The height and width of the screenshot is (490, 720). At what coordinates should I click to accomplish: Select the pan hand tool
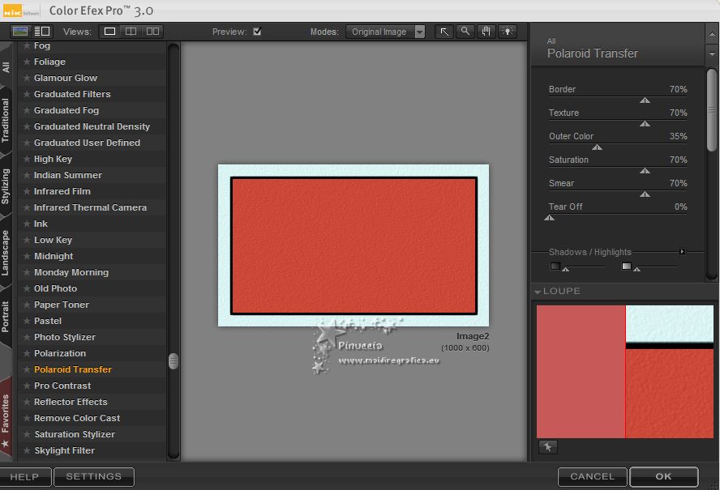[486, 32]
